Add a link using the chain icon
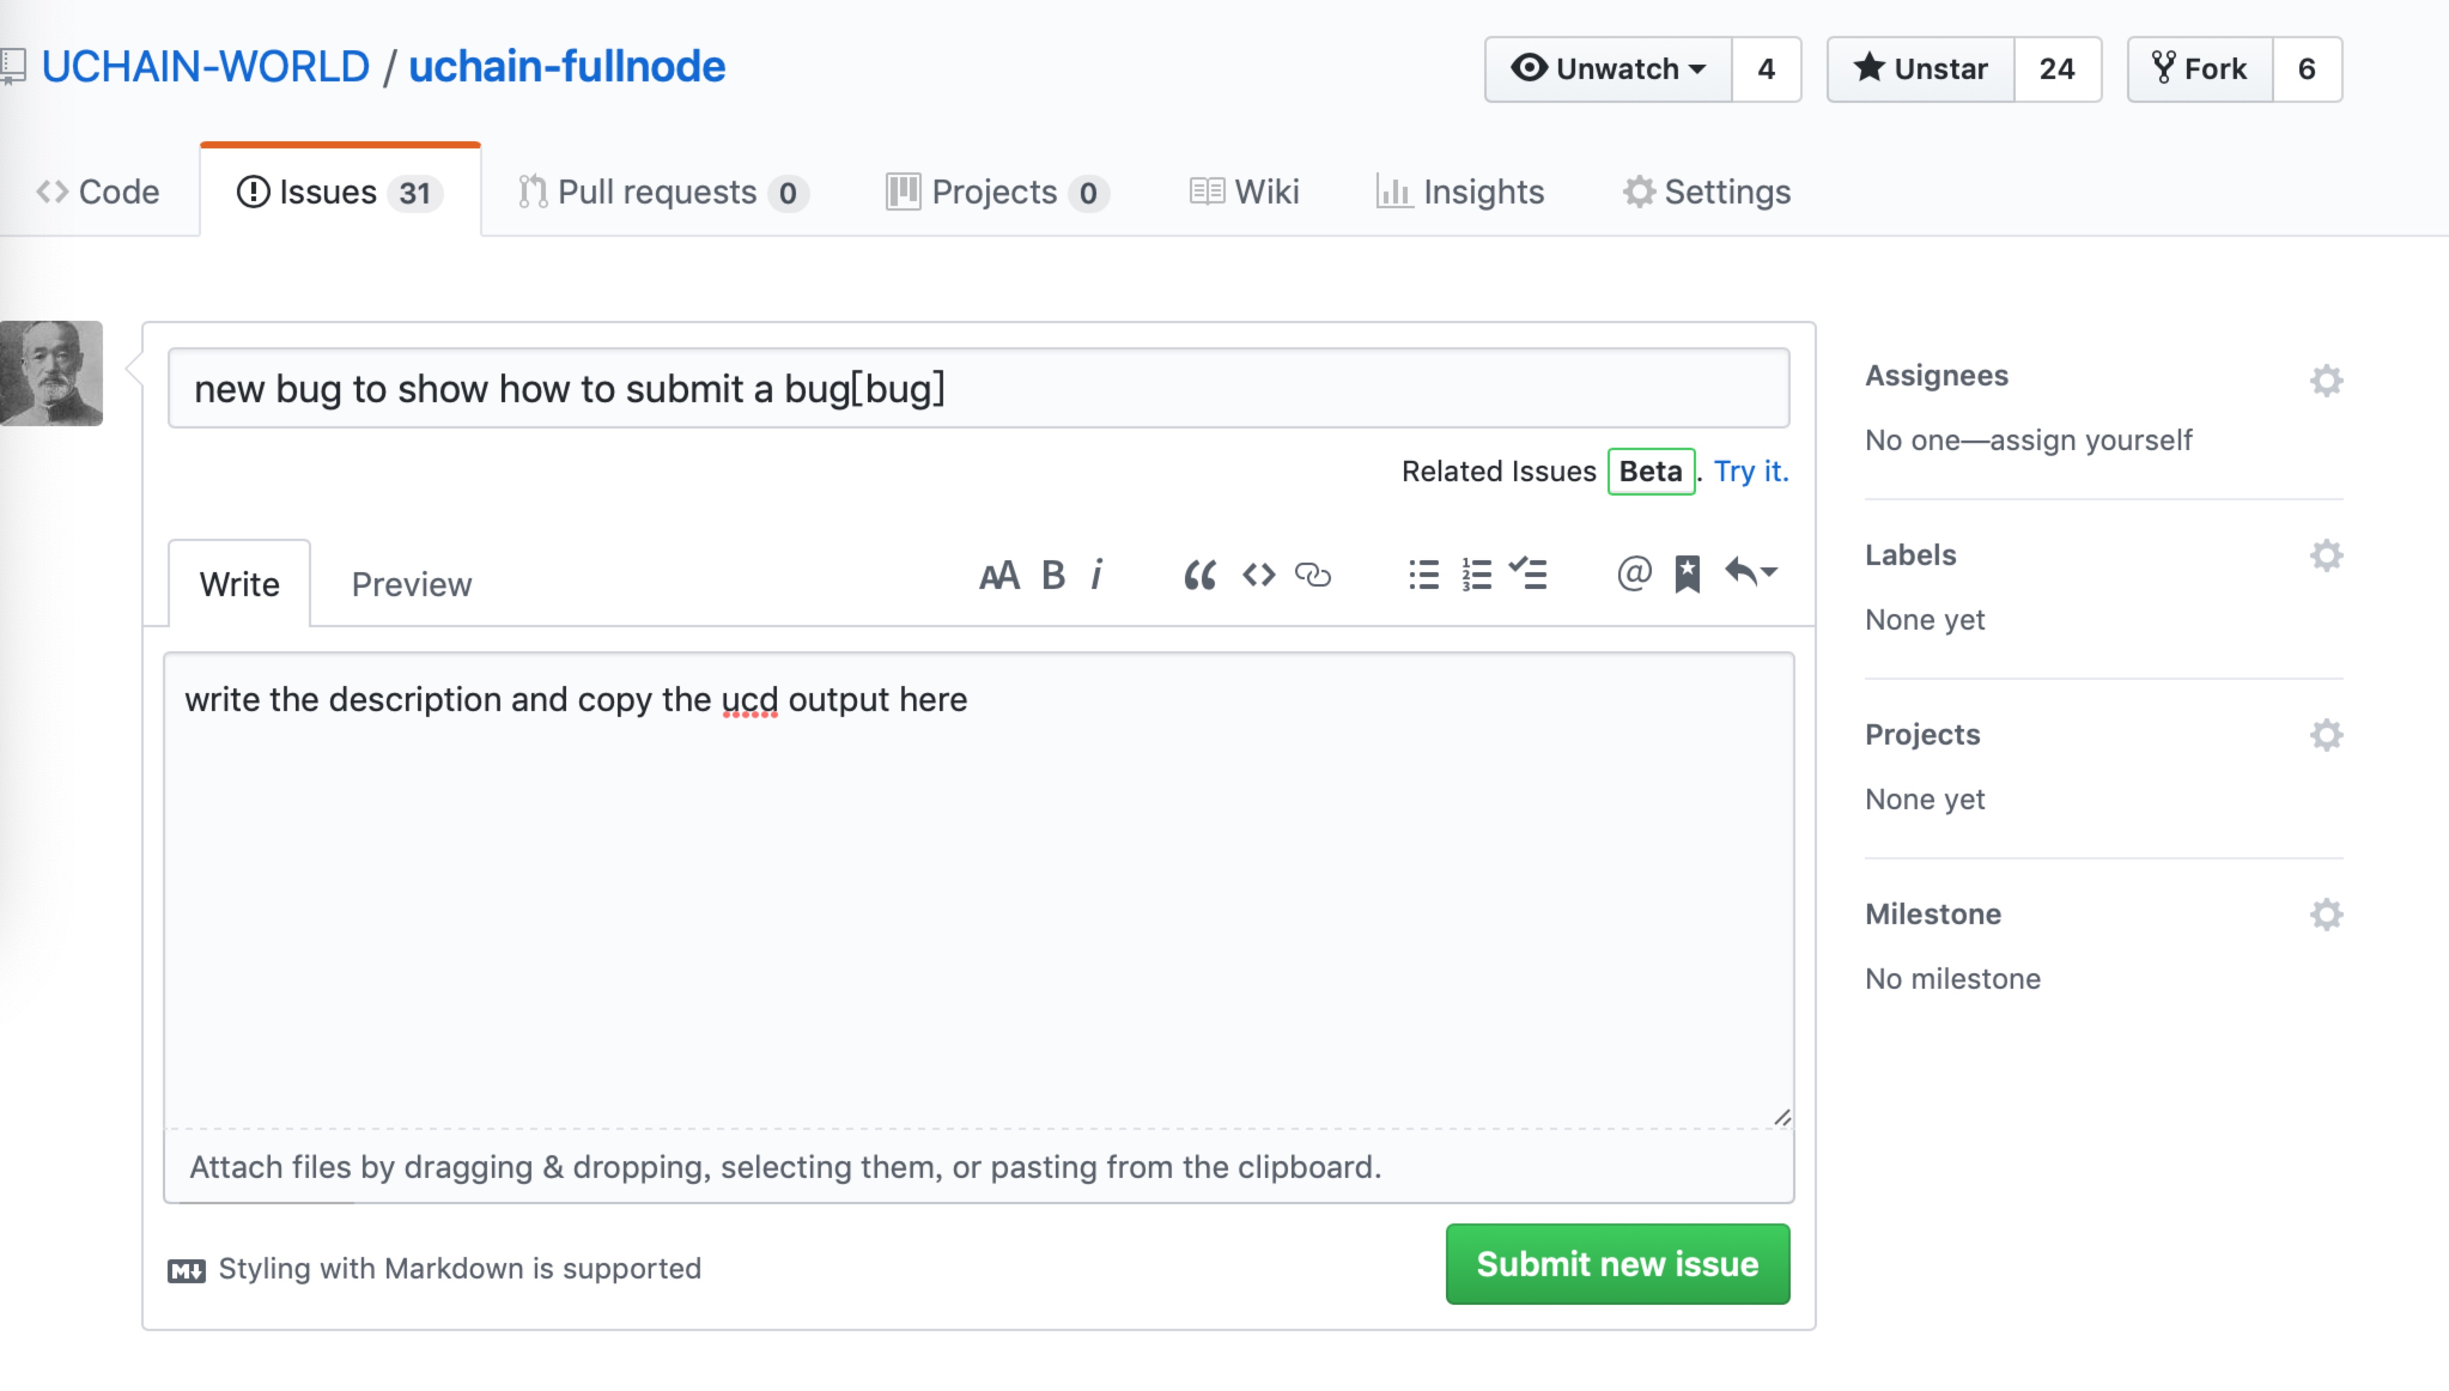This screenshot has height=1391, width=2449. coord(1312,576)
